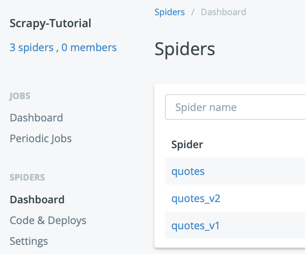Select Dashboard under the Spiders section

point(37,200)
